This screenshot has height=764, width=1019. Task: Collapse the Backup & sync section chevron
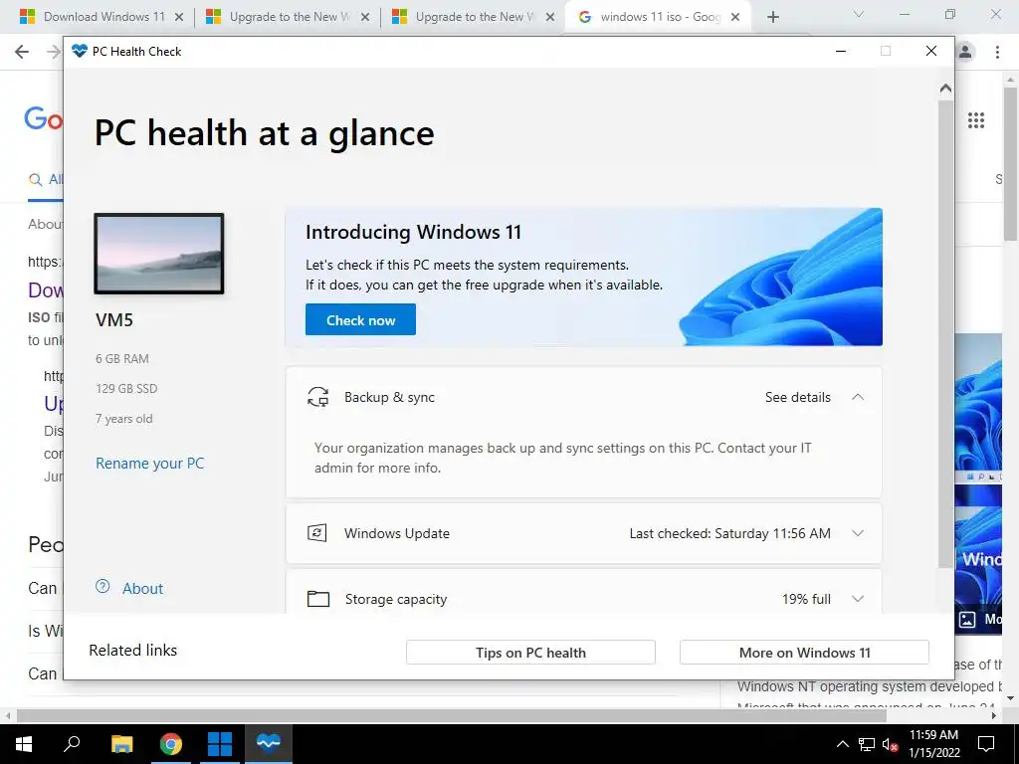click(x=858, y=397)
